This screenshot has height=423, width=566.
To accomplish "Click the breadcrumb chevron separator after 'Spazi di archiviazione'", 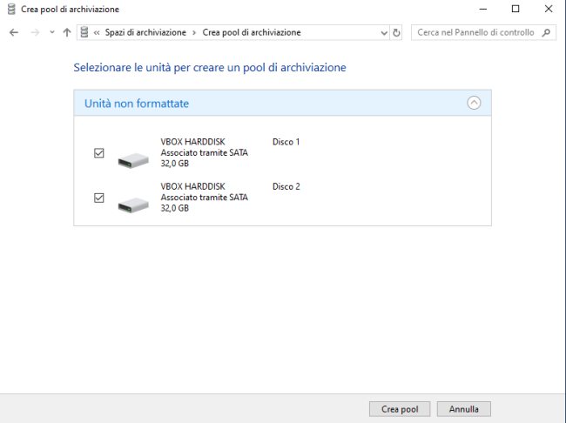I will click(x=194, y=33).
